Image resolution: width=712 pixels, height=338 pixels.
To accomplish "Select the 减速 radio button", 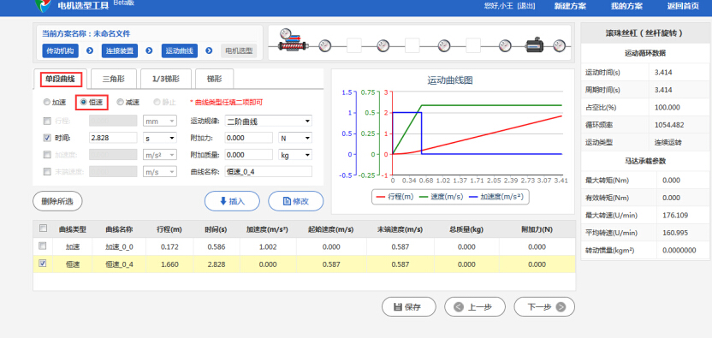I will (121, 103).
